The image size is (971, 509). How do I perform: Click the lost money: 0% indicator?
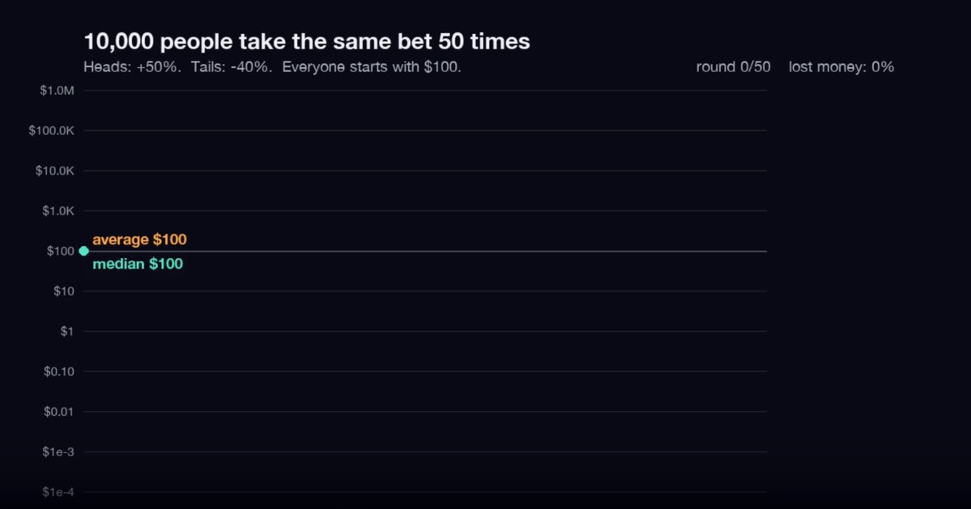pos(841,67)
